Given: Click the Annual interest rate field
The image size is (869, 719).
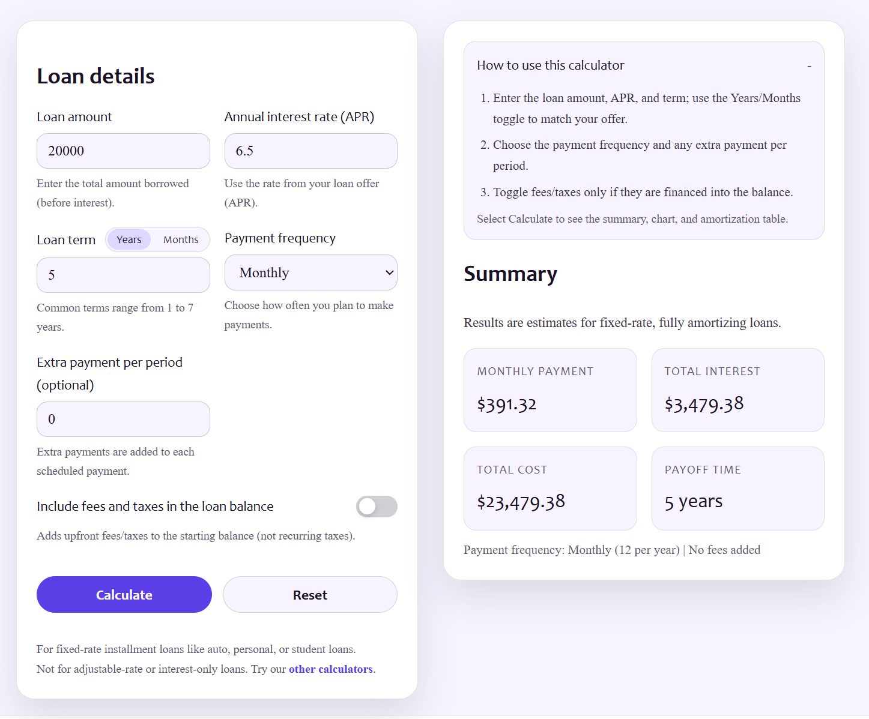Looking at the screenshot, I should 310,151.
